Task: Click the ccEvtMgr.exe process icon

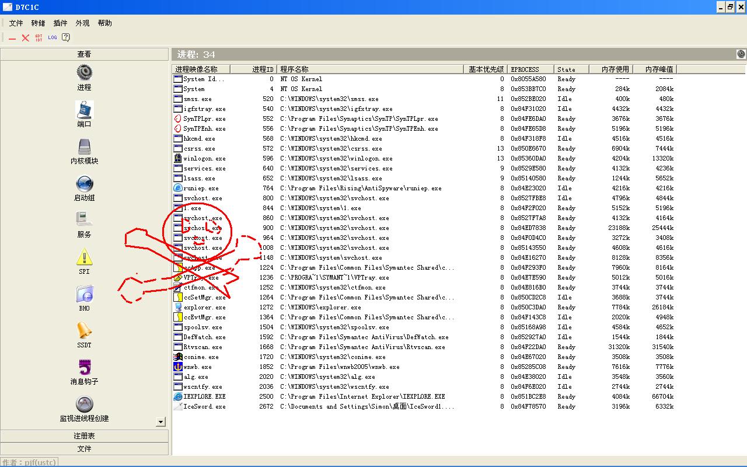Action: (x=178, y=317)
